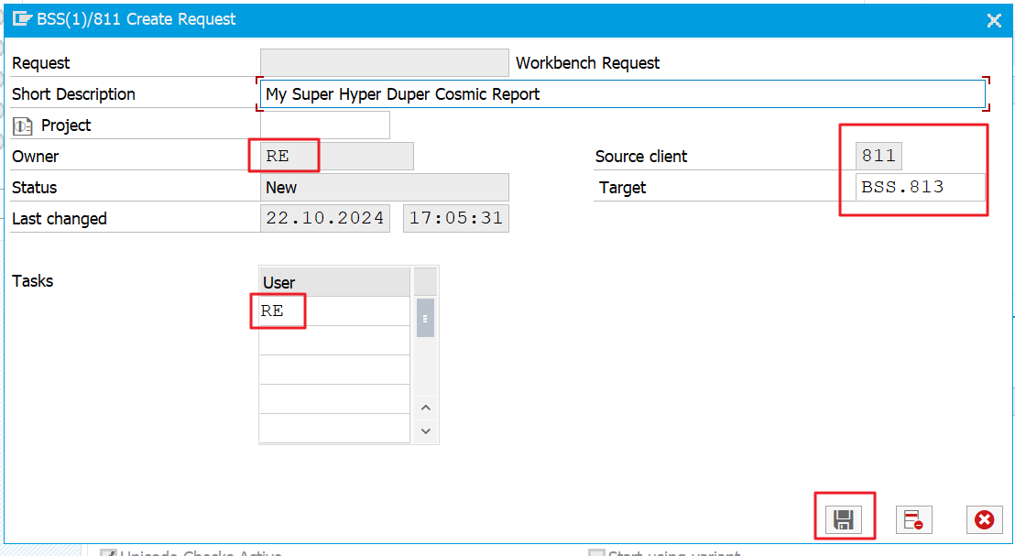Click the Tasks table scrollbar thumb
This screenshot has width=1015, height=556.
tap(425, 318)
